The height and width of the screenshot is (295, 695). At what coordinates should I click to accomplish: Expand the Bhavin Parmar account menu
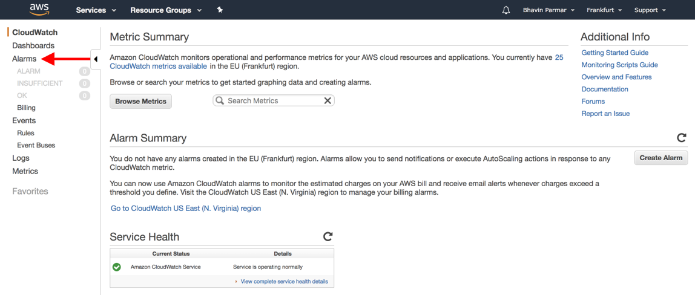click(x=548, y=10)
